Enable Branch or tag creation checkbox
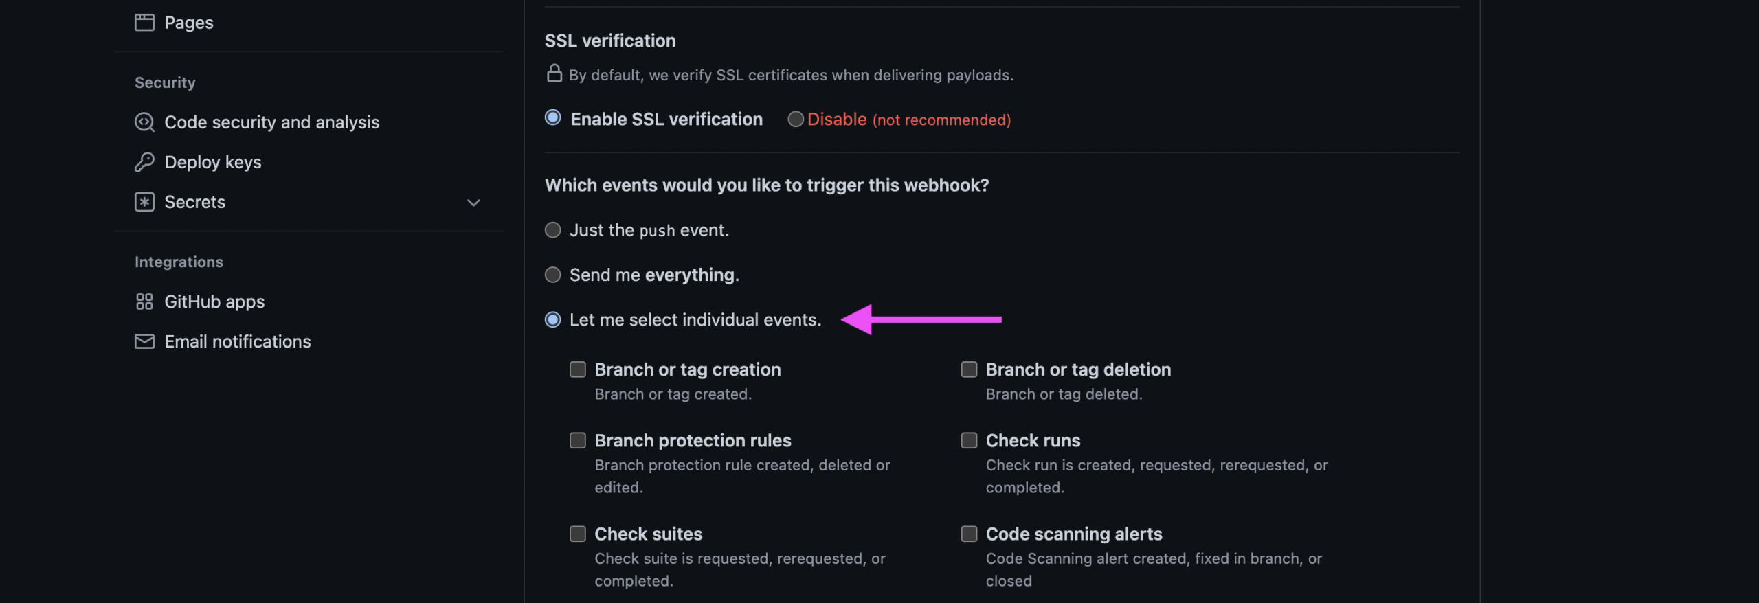Image resolution: width=1759 pixels, height=603 pixels. click(x=578, y=369)
